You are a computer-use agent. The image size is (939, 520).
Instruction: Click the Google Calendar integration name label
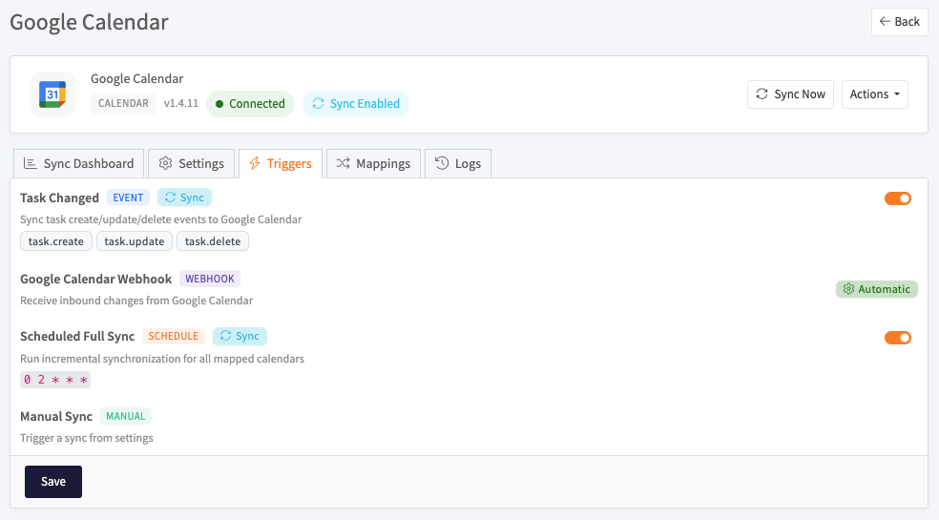[x=137, y=78]
